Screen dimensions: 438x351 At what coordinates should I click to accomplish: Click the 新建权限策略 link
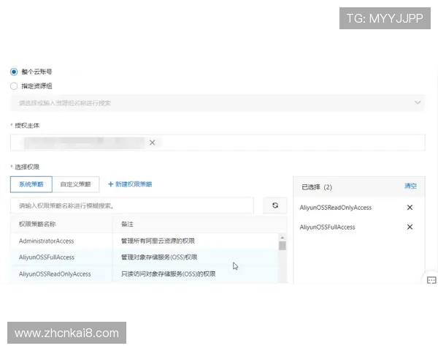(x=130, y=184)
